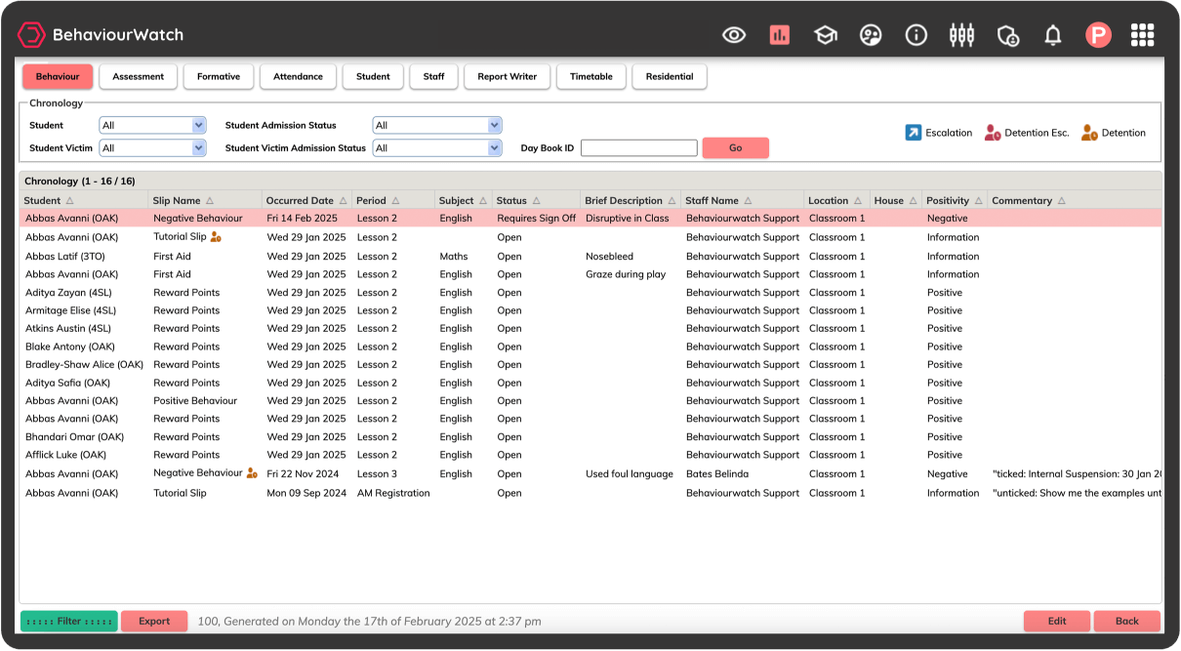Sort by House column arrow

click(x=913, y=201)
